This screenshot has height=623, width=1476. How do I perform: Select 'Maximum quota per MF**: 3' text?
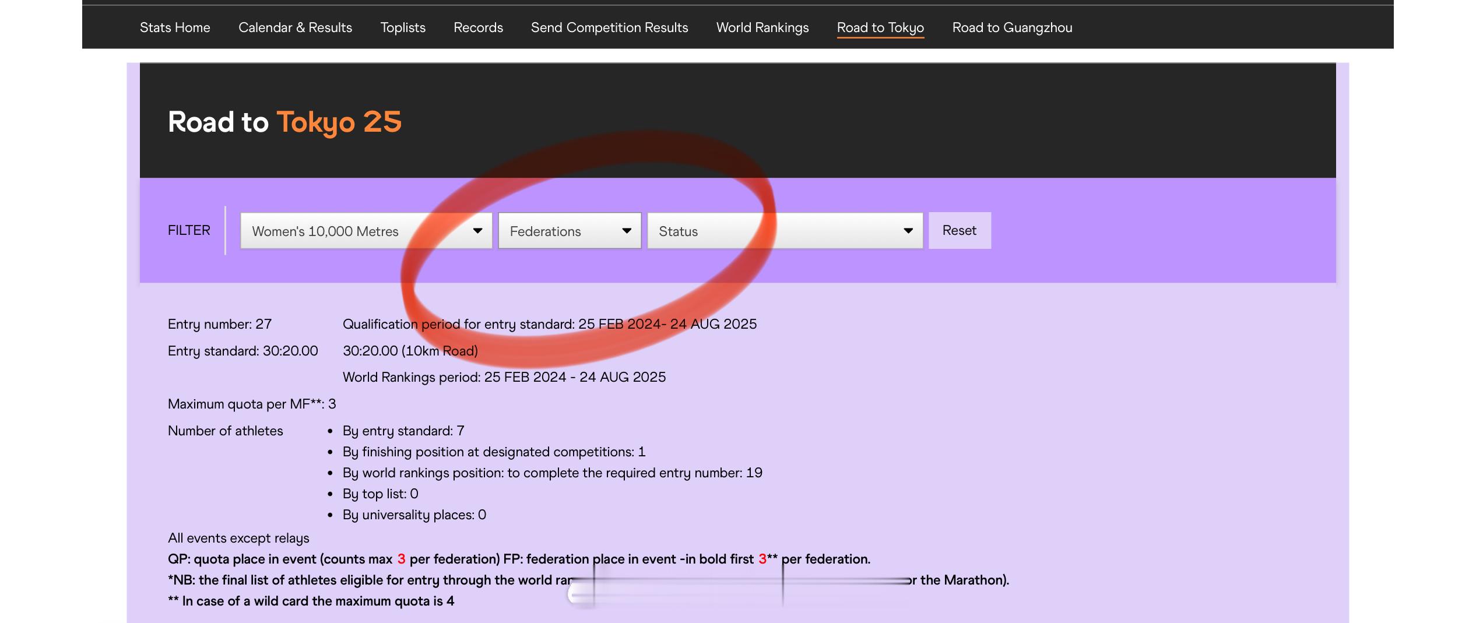point(252,404)
